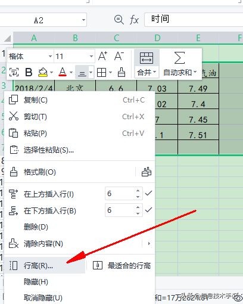
Task: Select column B header
Action: (x=75, y=38)
